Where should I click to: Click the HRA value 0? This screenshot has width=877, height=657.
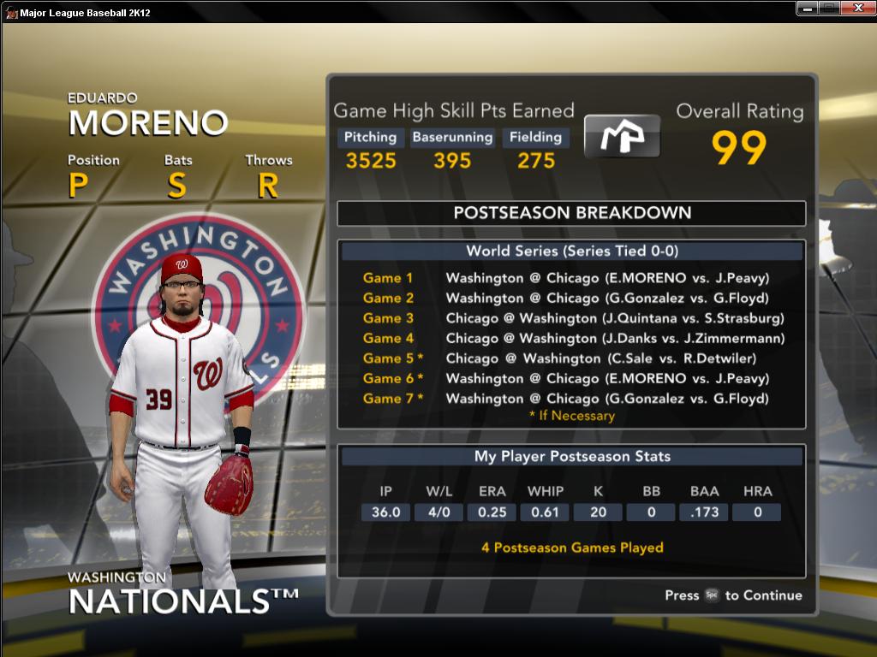757,512
